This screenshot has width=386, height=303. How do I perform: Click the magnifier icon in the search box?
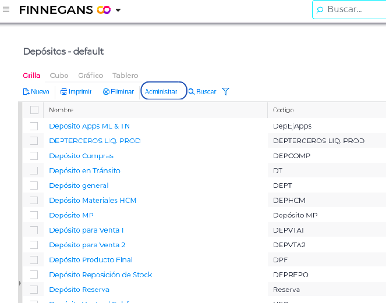point(320,10)
